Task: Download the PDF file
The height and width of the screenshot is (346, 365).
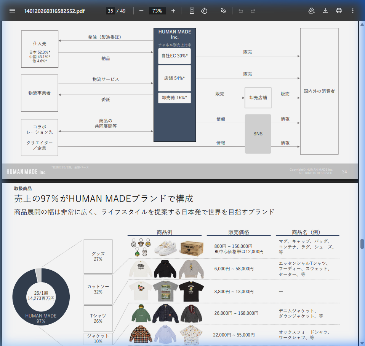Action: tap(325, 11)
